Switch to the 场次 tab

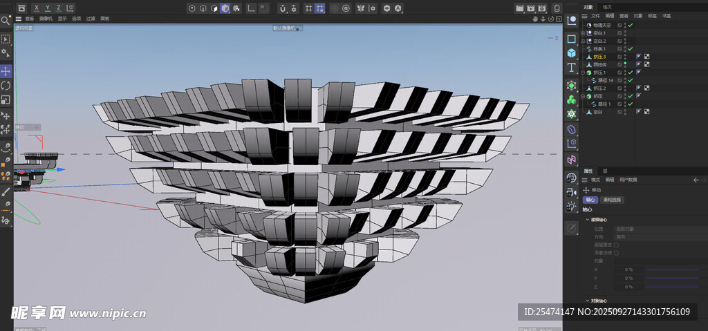pyautogui.click(x=607, y=7)
